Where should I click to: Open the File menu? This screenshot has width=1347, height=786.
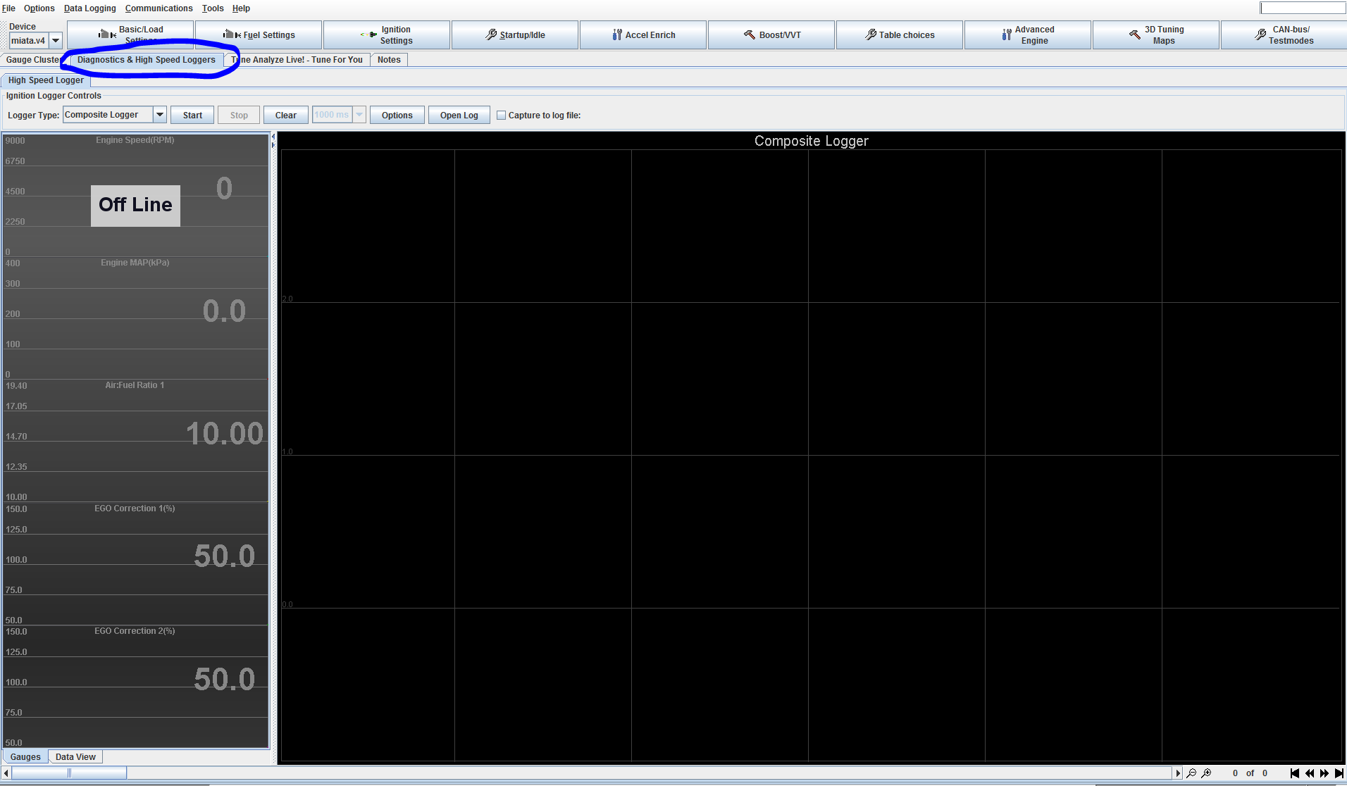tap(8, 8)
